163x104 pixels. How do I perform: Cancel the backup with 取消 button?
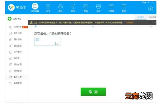pyautogui.click(x=93, y=92)
